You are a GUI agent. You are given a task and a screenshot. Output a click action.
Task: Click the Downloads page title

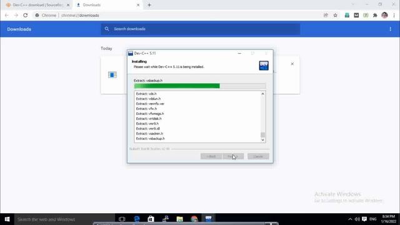(19, 29)
